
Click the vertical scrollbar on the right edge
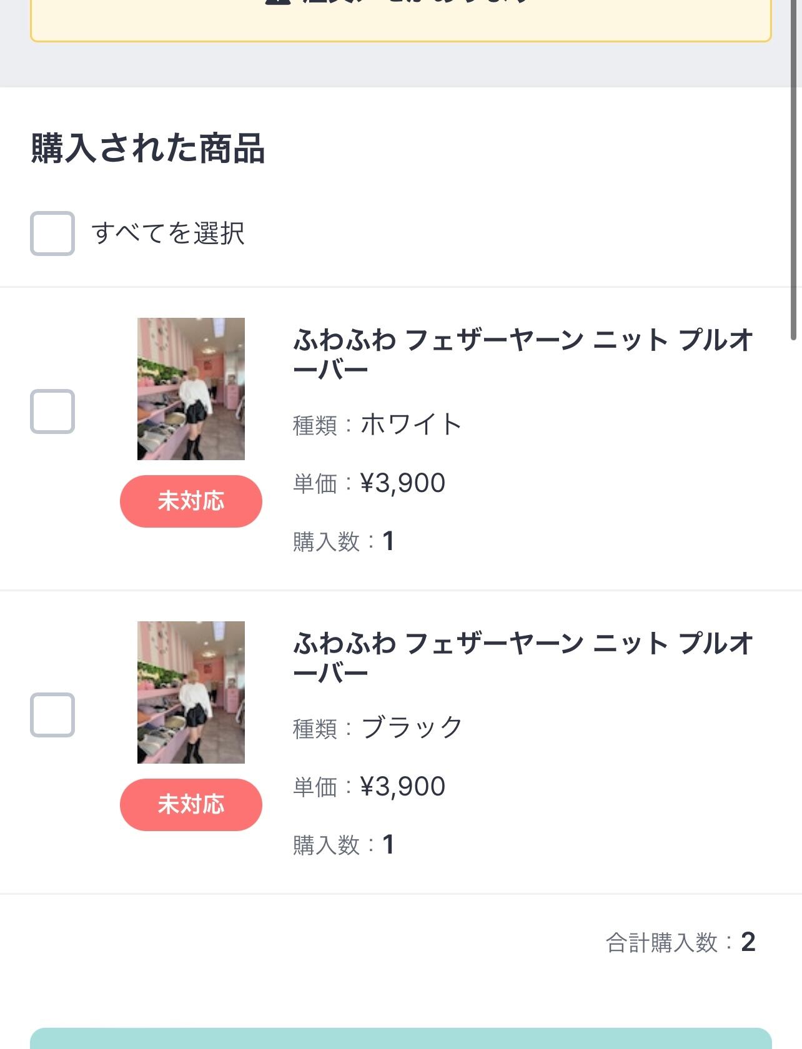(x=794, y=169)
